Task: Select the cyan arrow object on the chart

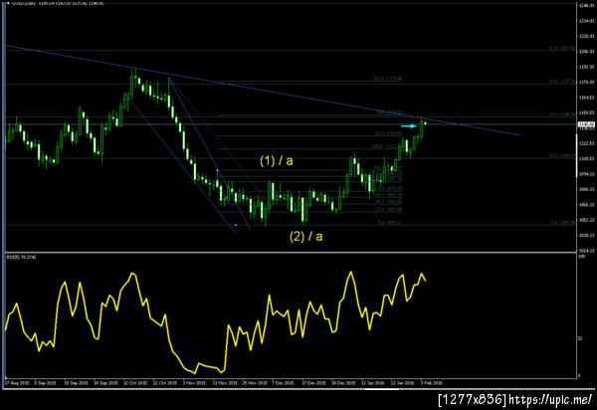Action: (x=409, y=126)
